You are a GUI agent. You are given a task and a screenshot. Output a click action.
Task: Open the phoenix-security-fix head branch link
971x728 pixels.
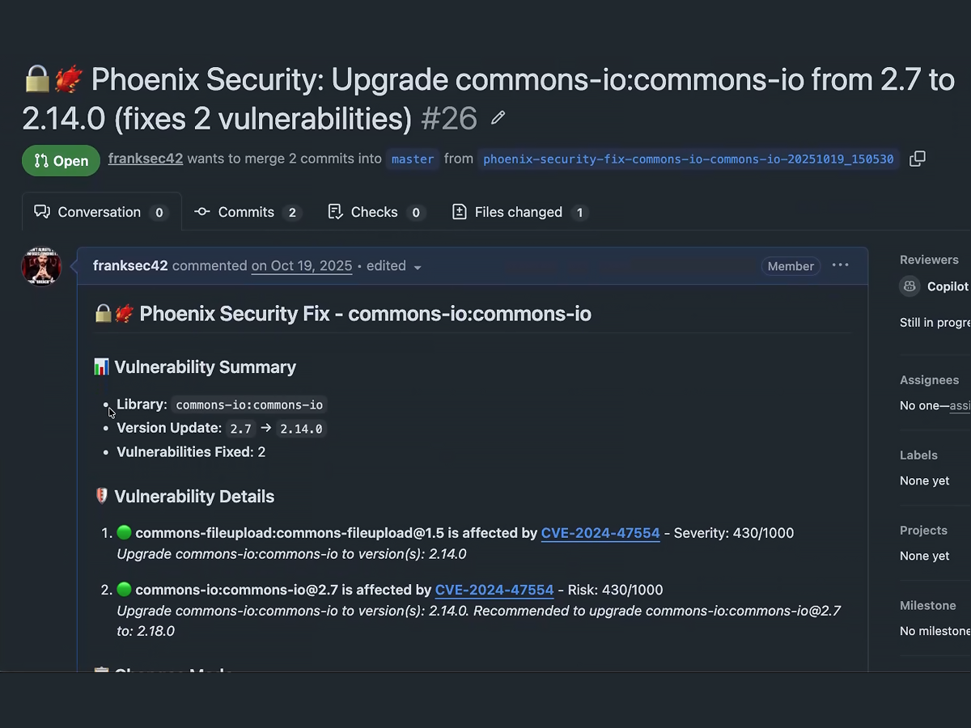[689, 159]
